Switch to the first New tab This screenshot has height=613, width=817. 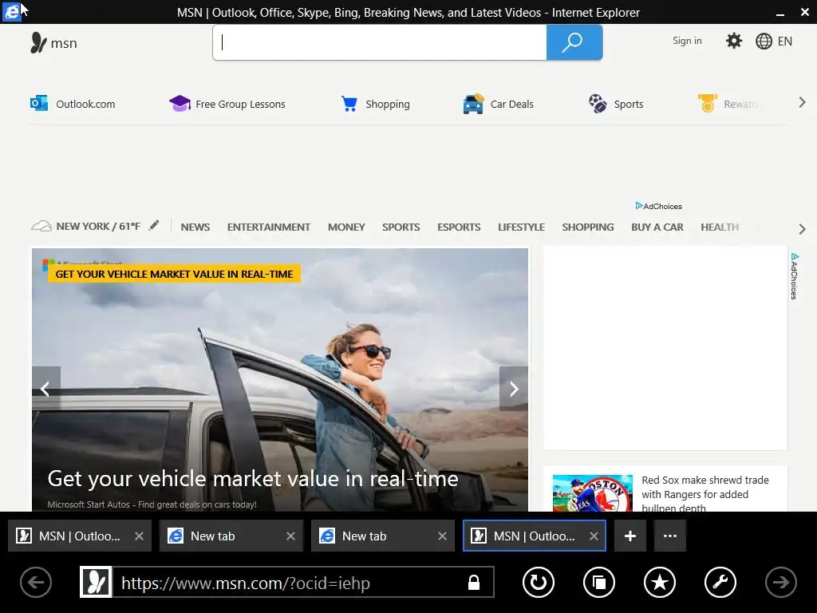tap(231, 536)
